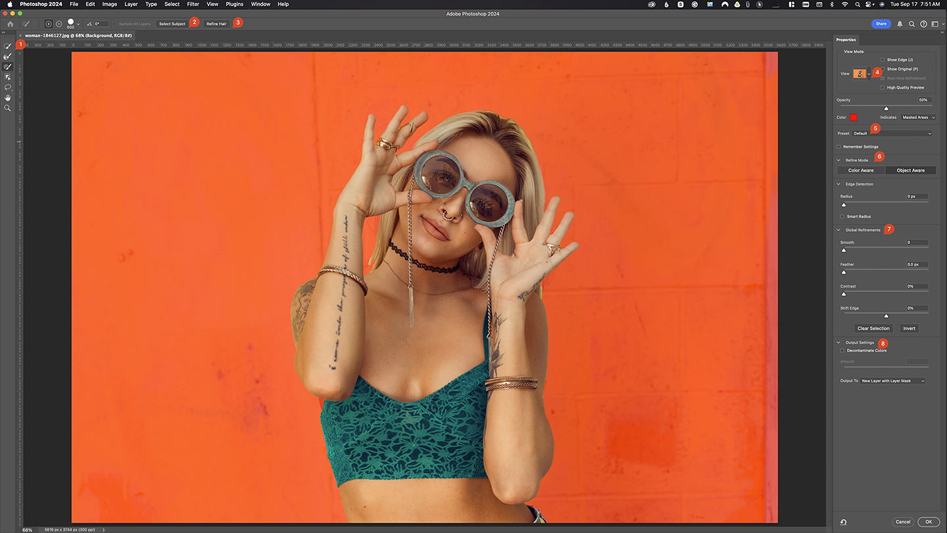The height and width of the screenshot is (533, 947).
Task: Click the Cancel button
Action: [903, 522]
